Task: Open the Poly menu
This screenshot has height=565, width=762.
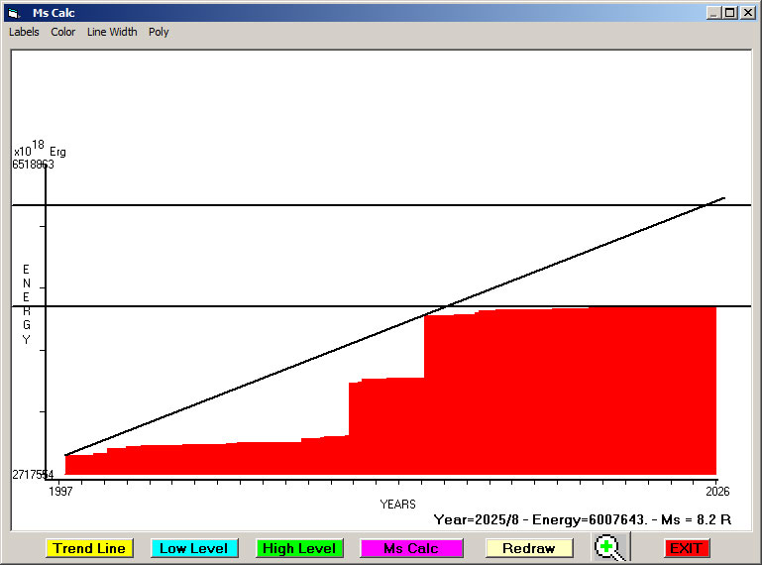Action: [x=159, y=32]
